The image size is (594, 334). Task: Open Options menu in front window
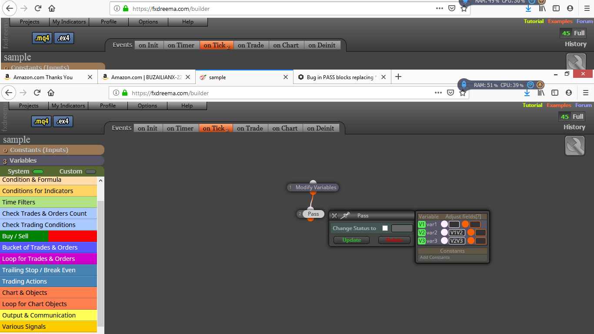tap(147, 106)
